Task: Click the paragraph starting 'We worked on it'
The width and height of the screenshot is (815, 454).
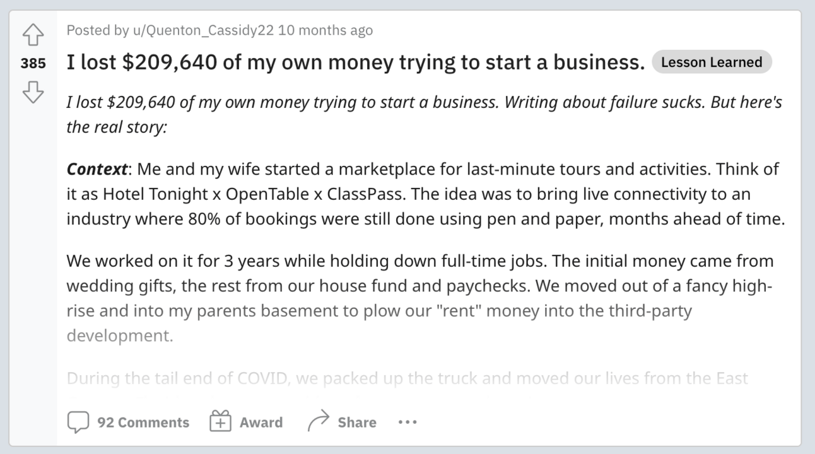Action: tap(419, 286)
